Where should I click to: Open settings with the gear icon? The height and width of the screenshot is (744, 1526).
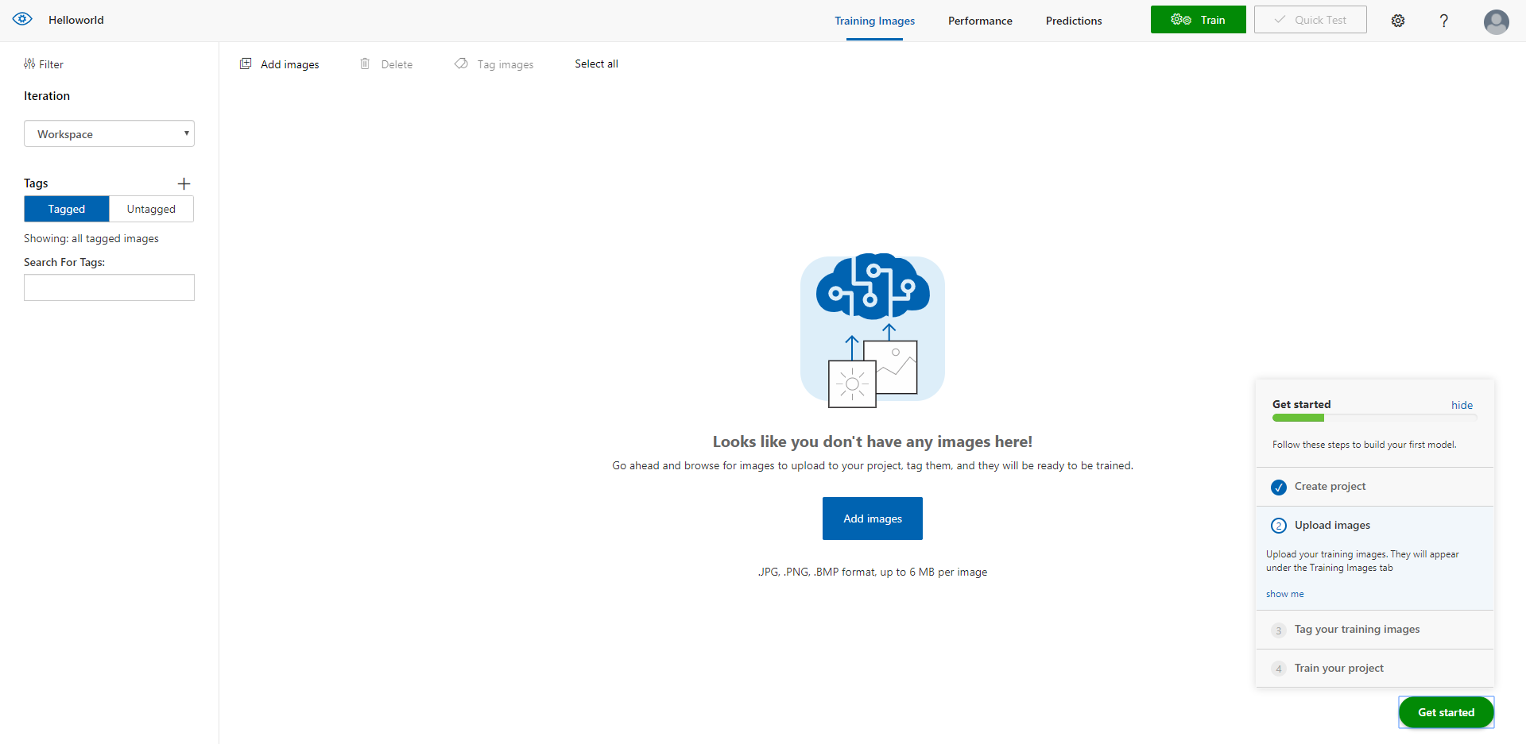1398,21
